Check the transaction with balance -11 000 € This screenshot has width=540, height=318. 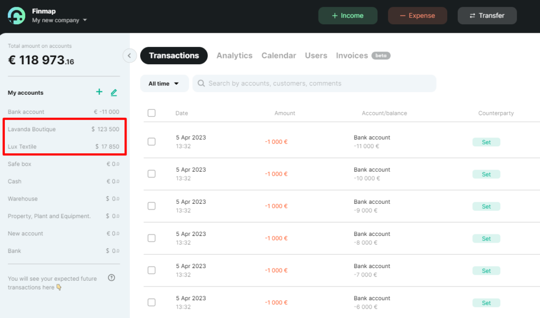[x=151, y=142]
